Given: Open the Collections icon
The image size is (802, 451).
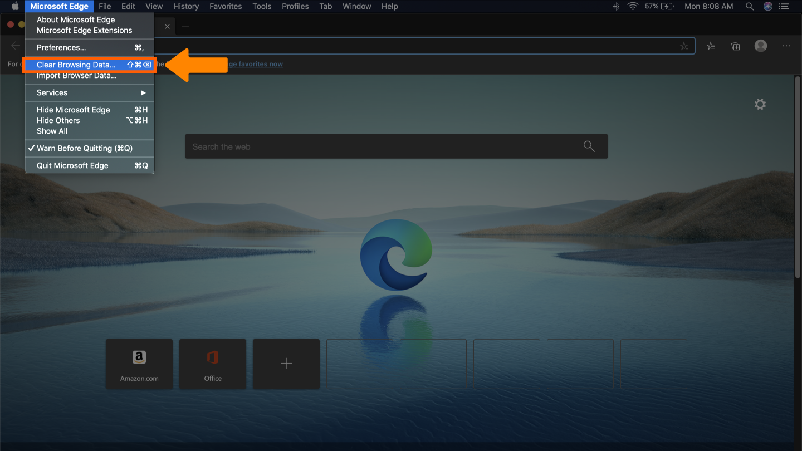Looking at the screenshot, I should (x=736, y=46).
